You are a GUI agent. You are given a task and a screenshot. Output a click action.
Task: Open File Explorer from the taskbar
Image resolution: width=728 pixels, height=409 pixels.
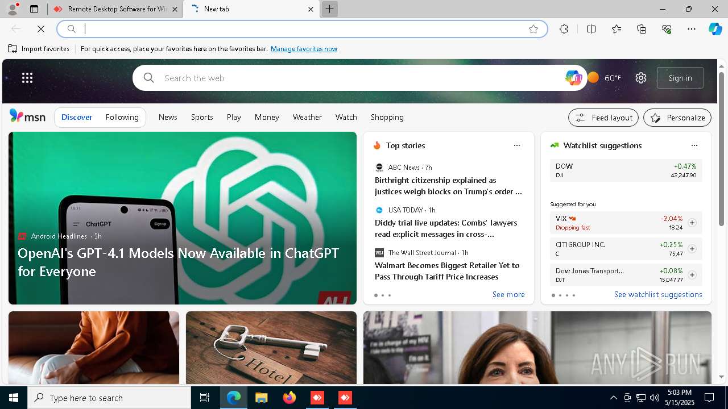pyautogui.click(x=261, y=398)
